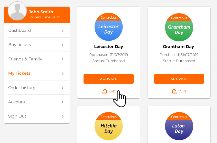This screenshot has width=217, height=143.
Task: Click the John Smith name header
Action: click(41, 12)
